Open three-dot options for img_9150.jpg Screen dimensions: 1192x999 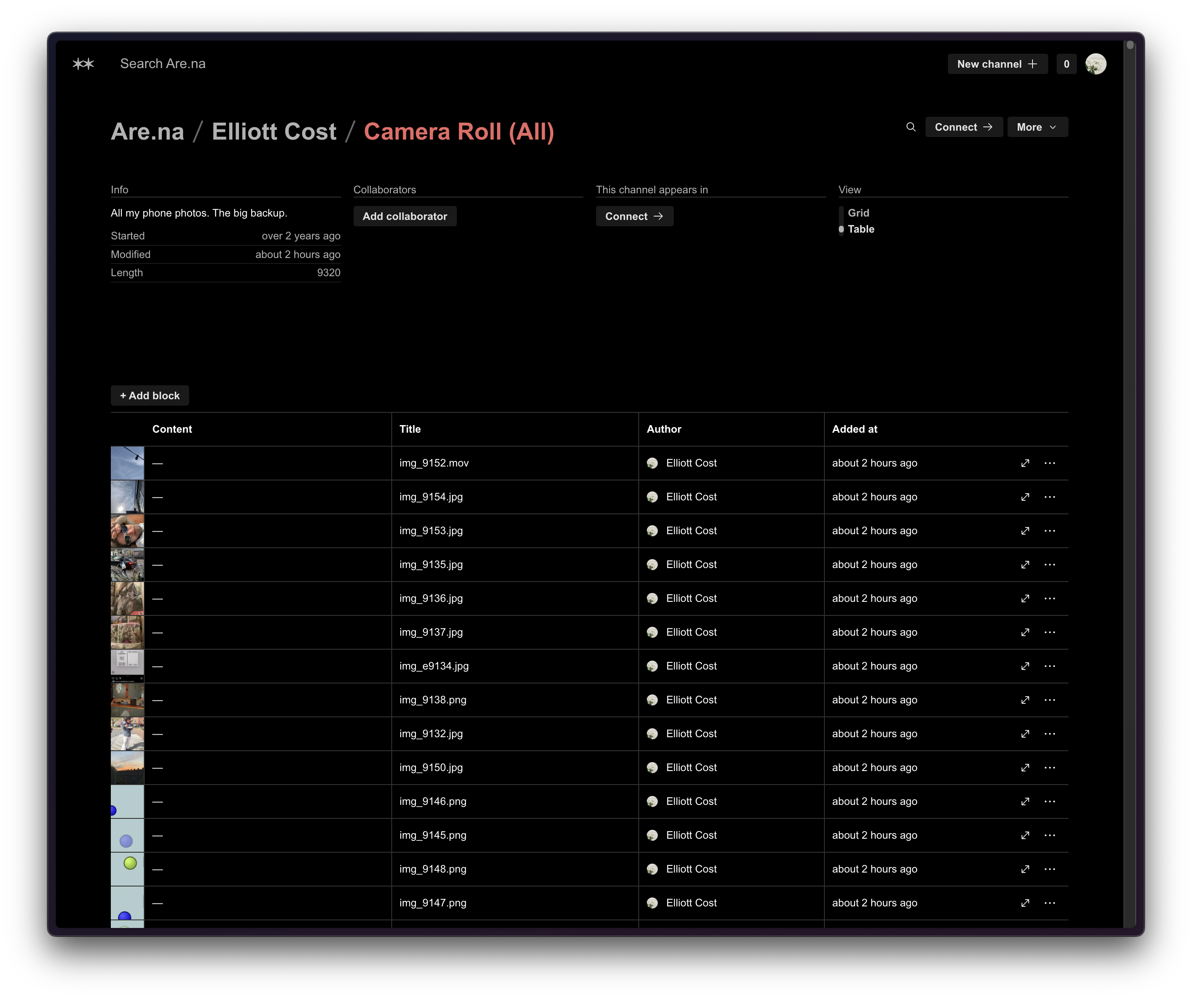pyautogui.click(x=1049, y=767)
